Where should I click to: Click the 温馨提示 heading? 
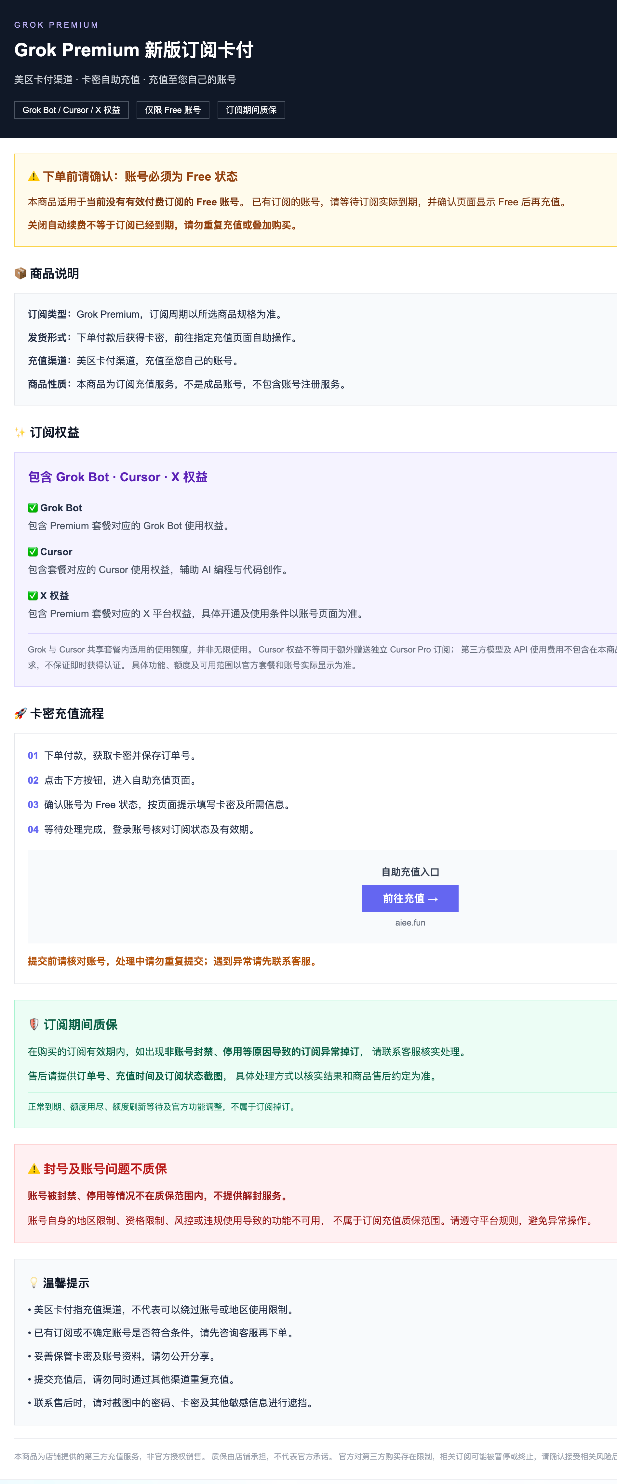[x=66, y=1283]
